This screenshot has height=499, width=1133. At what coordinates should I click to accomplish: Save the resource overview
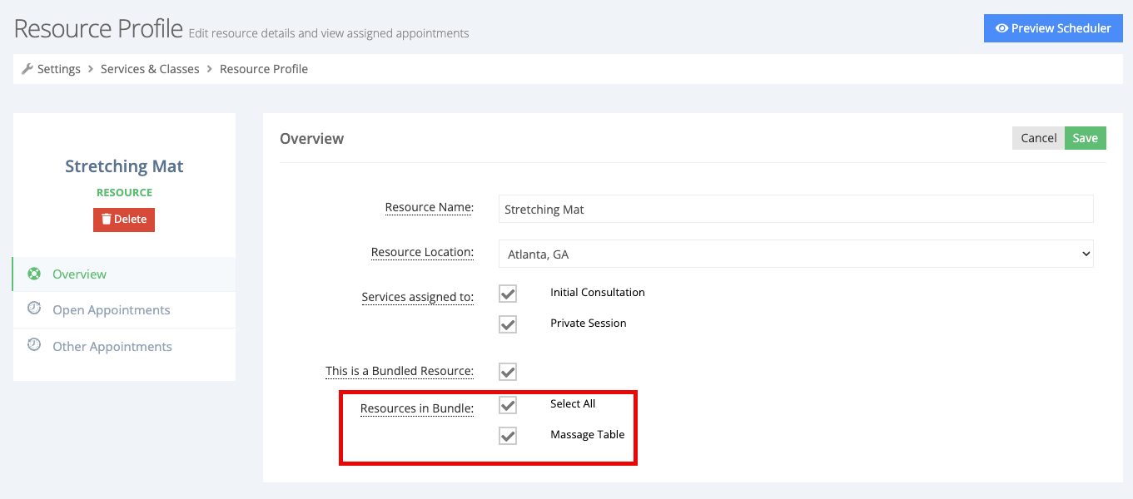(1086, 138)
